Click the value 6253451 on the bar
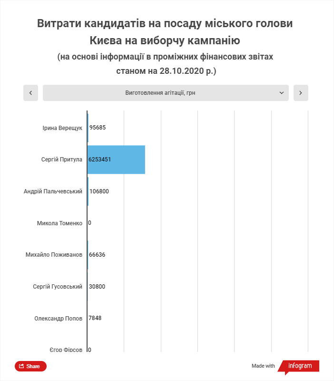Viewport: 334px width, 381px height. pyautogui.click(x=100, y=160)
